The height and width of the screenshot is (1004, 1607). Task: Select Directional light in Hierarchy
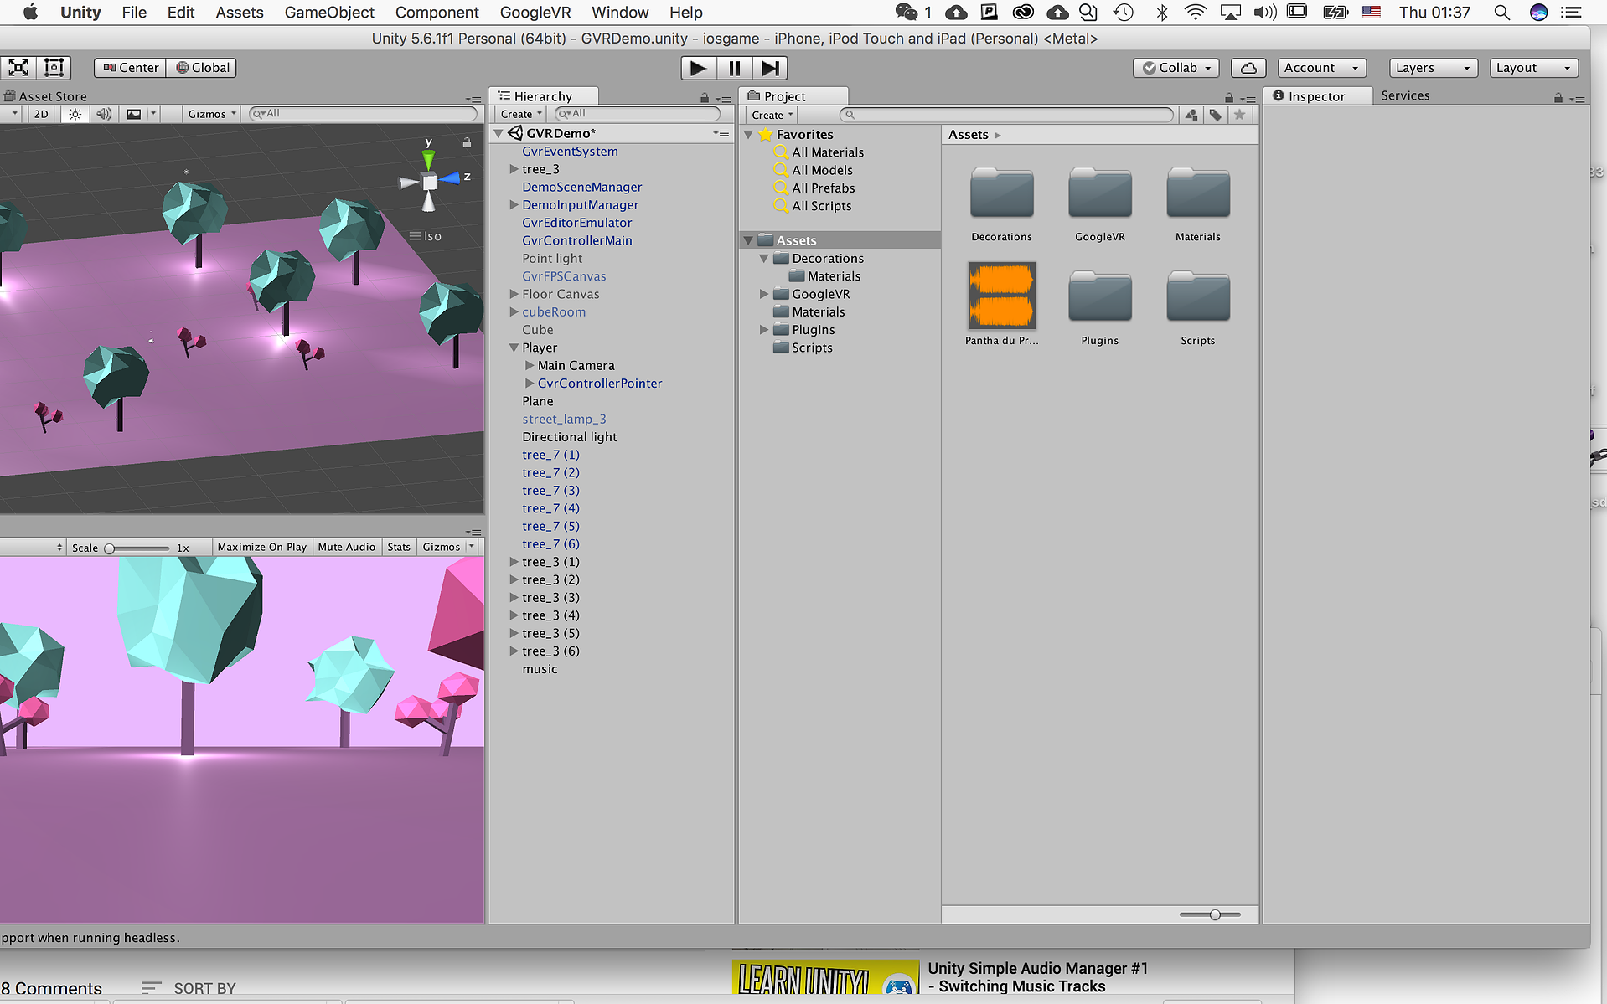569,437
